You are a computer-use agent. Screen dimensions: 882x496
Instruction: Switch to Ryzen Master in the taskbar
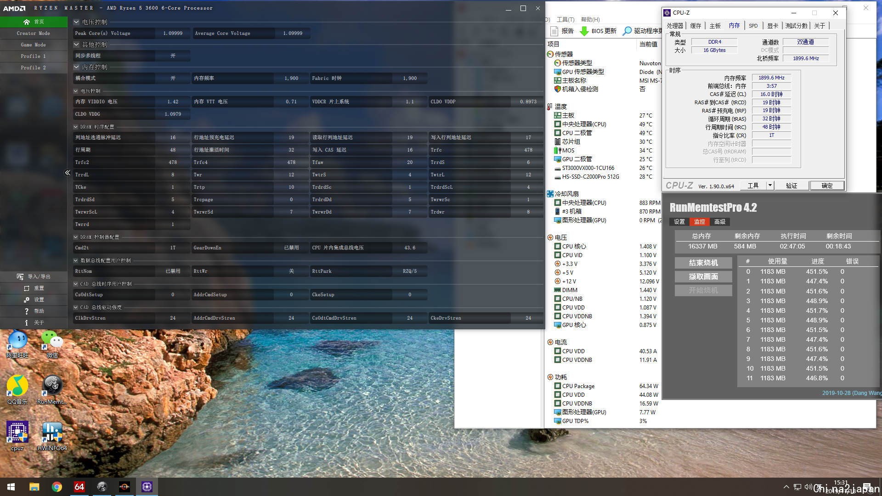pyautogui.click(x=124, y=487)
